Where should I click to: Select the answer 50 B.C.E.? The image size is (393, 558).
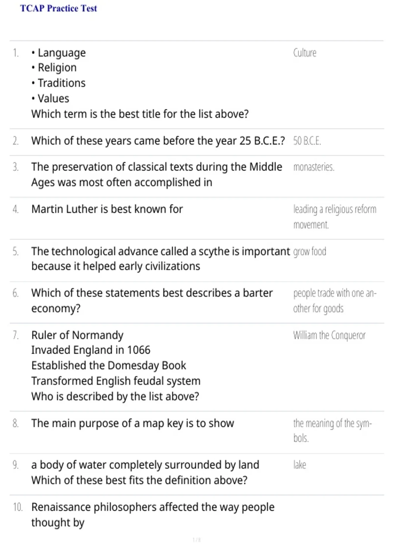(x=307, y=141)
